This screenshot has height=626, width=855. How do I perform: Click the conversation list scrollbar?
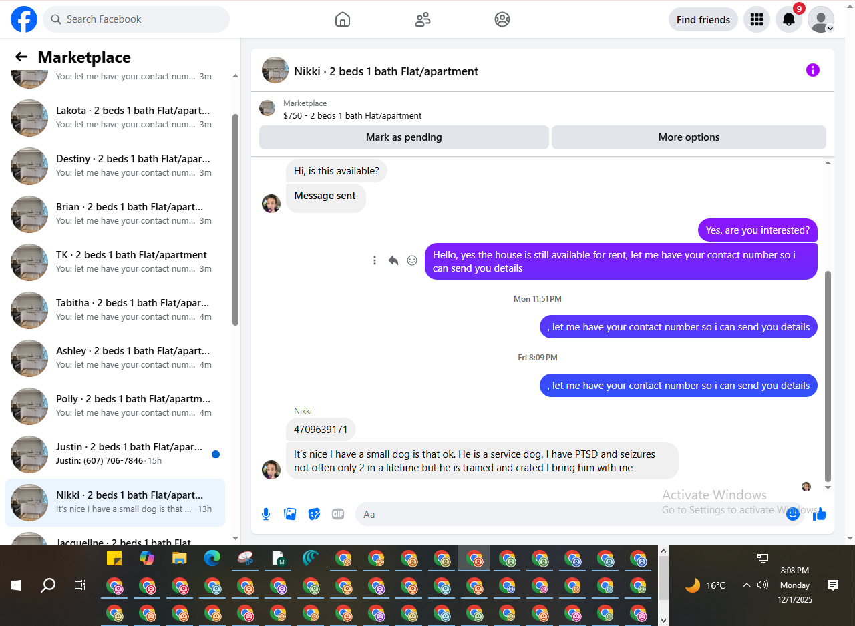coord(235,220)
